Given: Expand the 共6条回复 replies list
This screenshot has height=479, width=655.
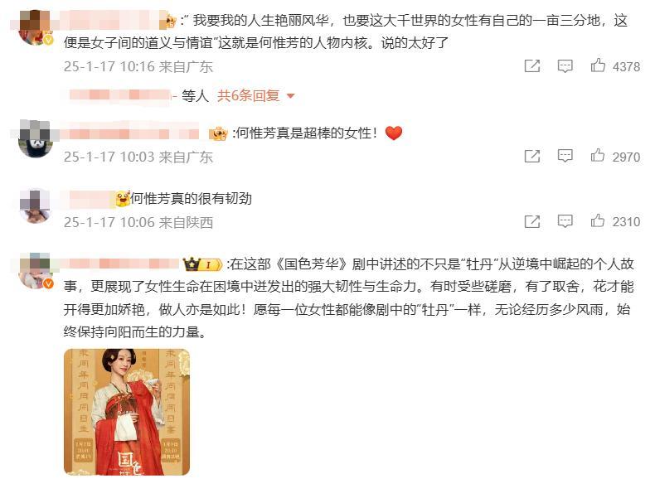Looking at the screenshot, I should point(248,95).
